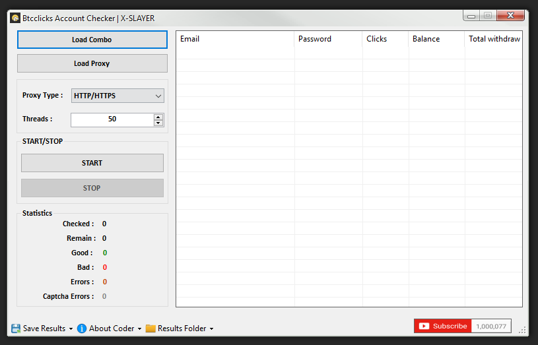Open the Save Results menu
This screenshot has width=538, height=345.
click(x=44, y=329)
